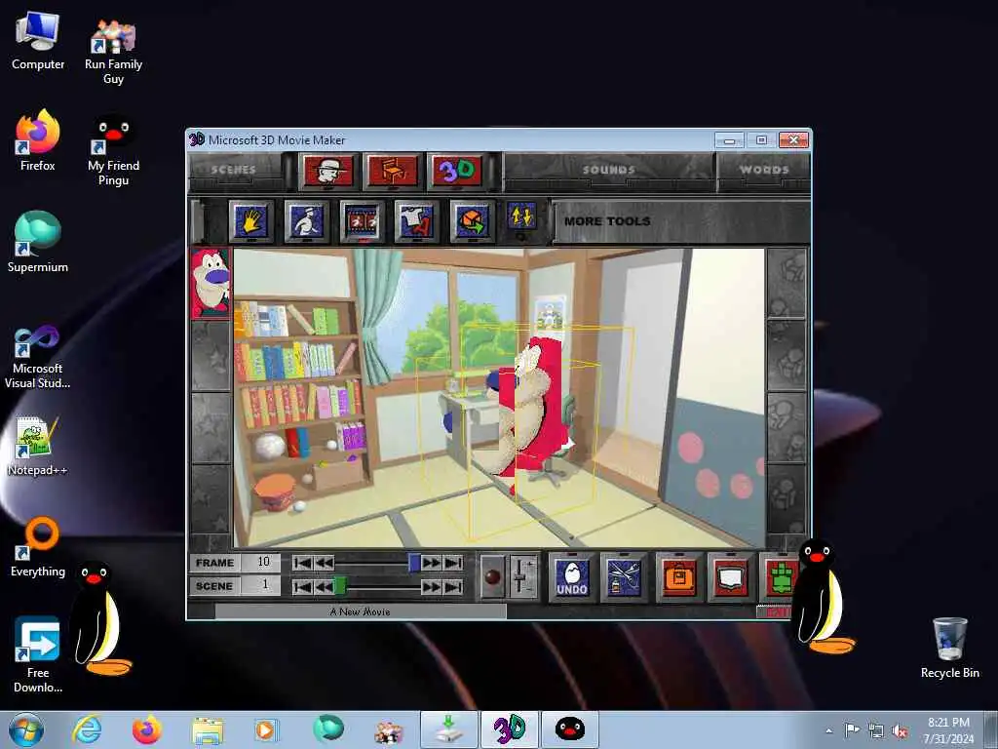The width and height of the screenshot is (998, 749).
Task: Open Internet Explorer from the taskbar
Action: tap(87, 729)
